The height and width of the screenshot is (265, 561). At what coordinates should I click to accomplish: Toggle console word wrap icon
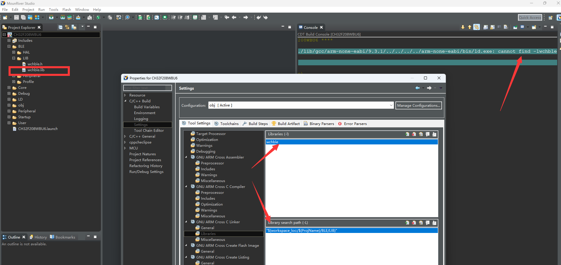coord(499,27)
